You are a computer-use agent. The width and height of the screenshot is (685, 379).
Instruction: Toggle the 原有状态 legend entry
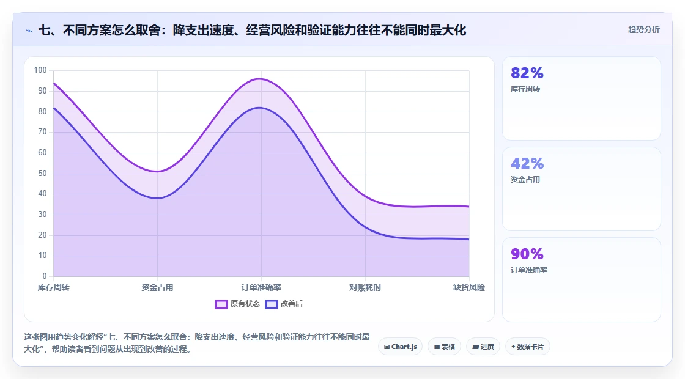(238, 304)
